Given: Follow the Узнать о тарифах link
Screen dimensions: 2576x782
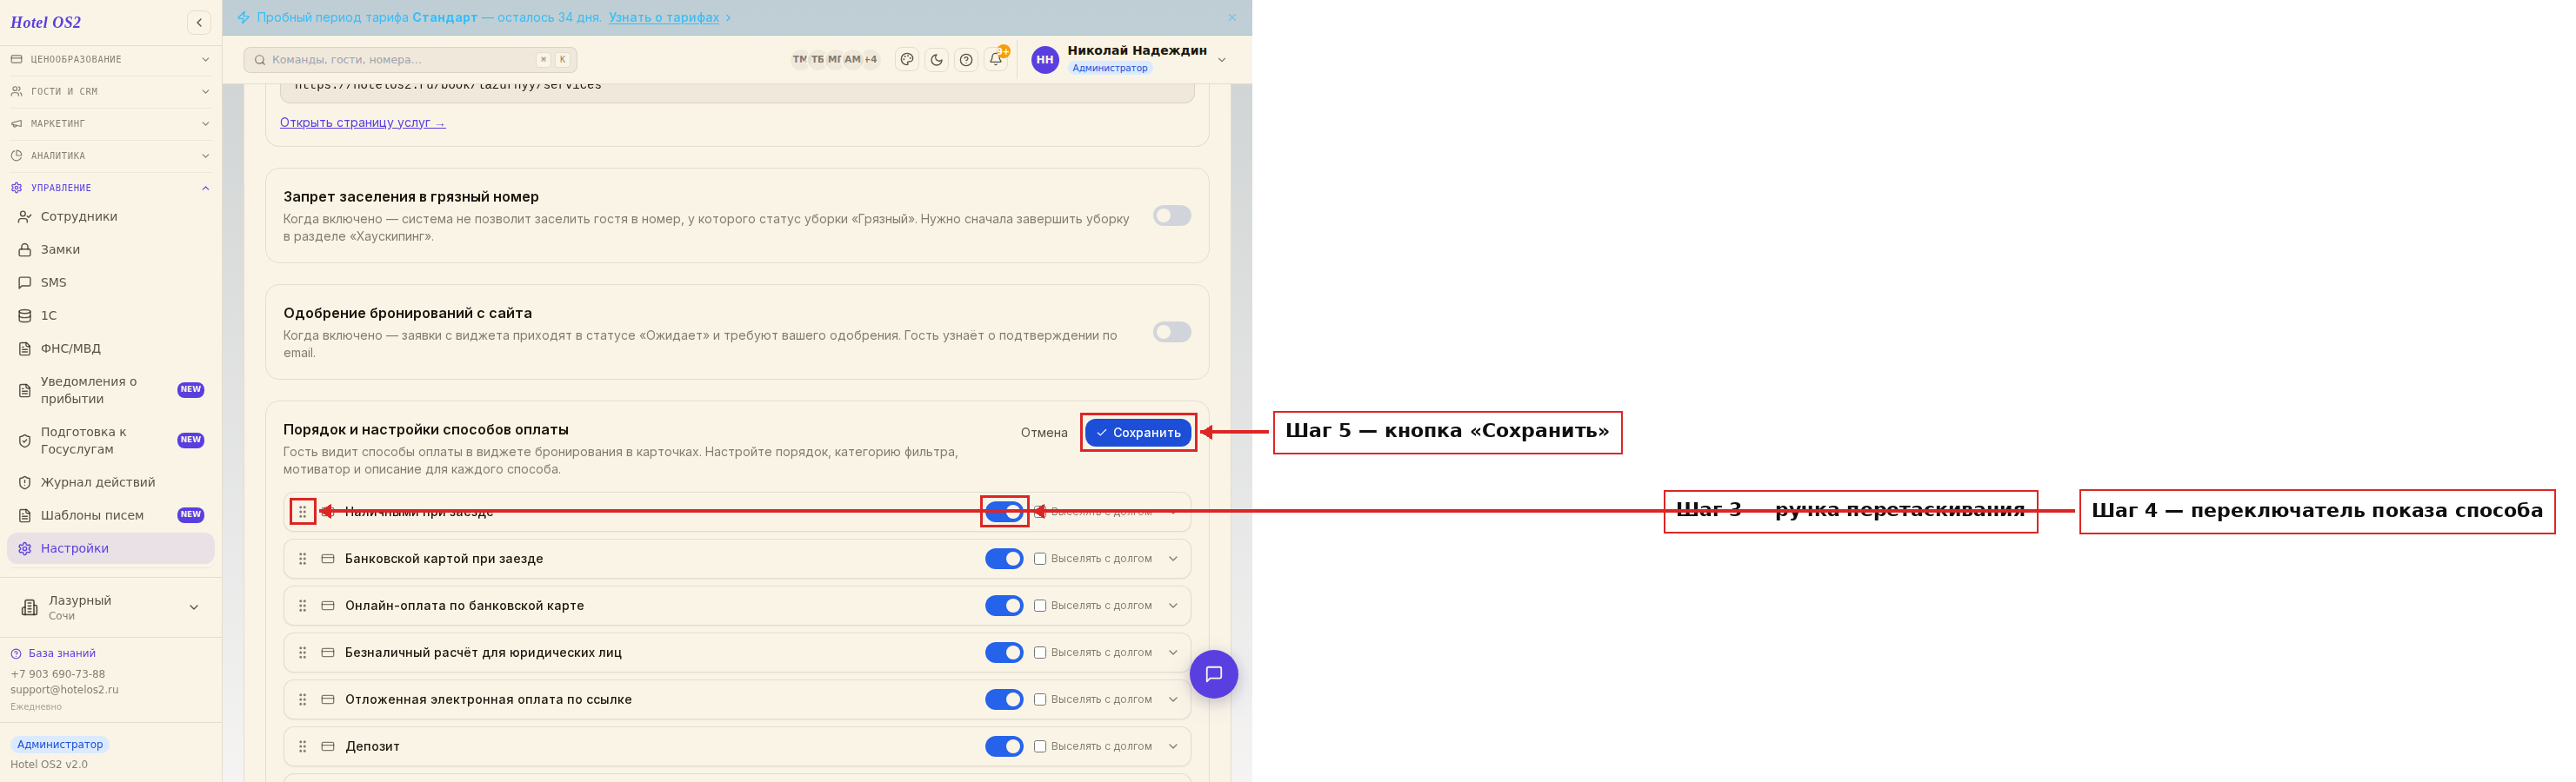Looking at the screenshot, I should click(x=663, y=17).
